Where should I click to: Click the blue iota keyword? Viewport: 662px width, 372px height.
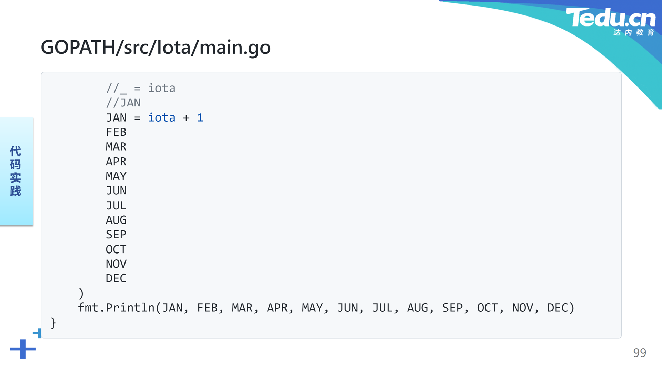click(x=162, y=118)
